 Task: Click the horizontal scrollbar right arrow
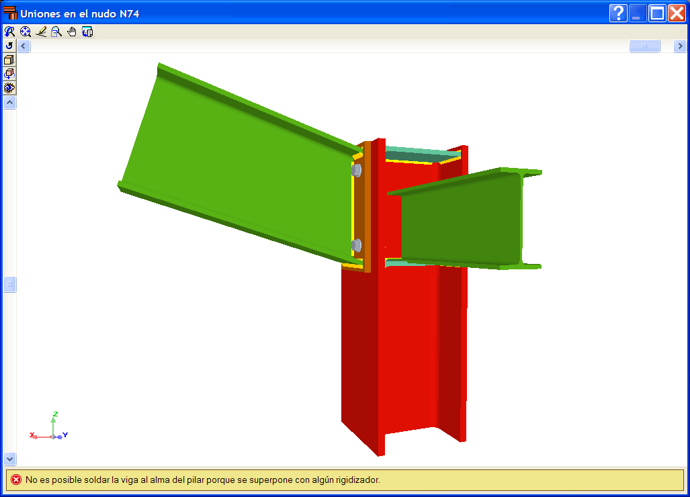tap(680, 46)
